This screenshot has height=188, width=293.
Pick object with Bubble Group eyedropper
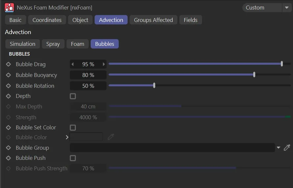287,148
